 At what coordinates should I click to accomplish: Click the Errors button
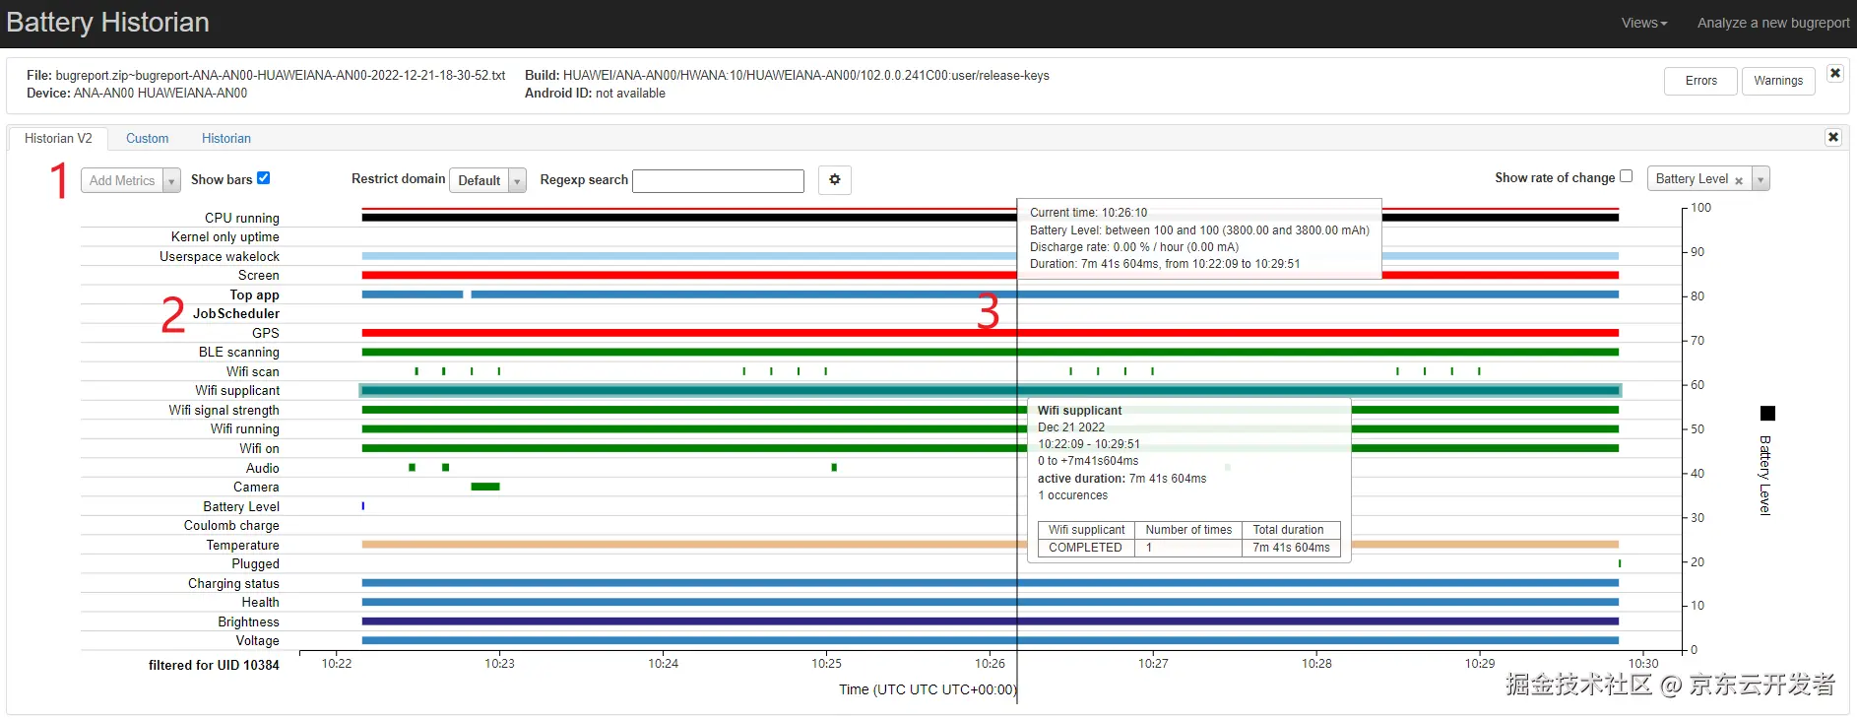[x=1700, y=81]
